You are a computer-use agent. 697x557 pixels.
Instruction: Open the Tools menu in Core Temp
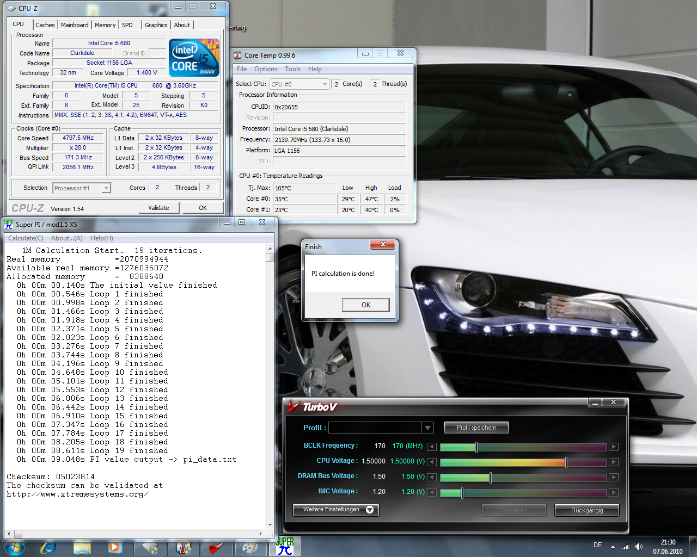click(292, 69)
